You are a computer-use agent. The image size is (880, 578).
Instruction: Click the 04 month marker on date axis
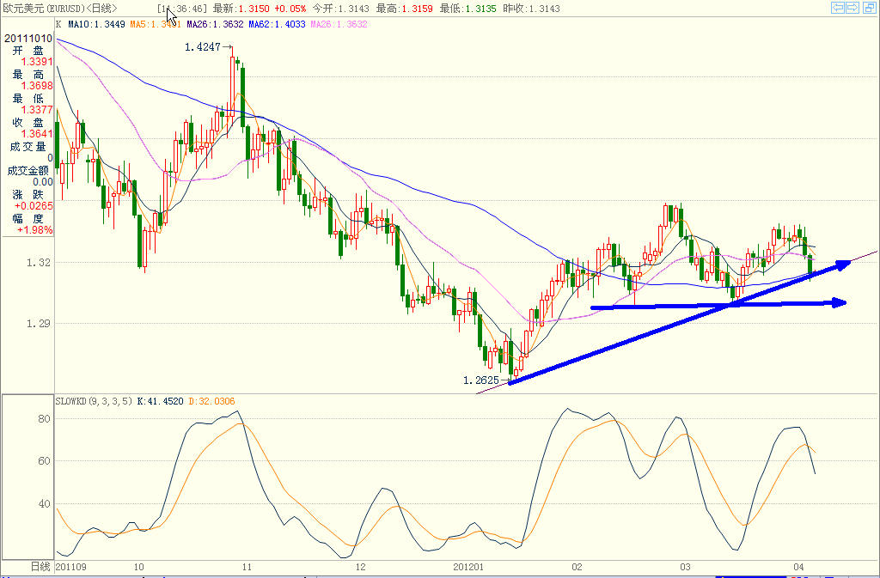[x=798, y=567]
